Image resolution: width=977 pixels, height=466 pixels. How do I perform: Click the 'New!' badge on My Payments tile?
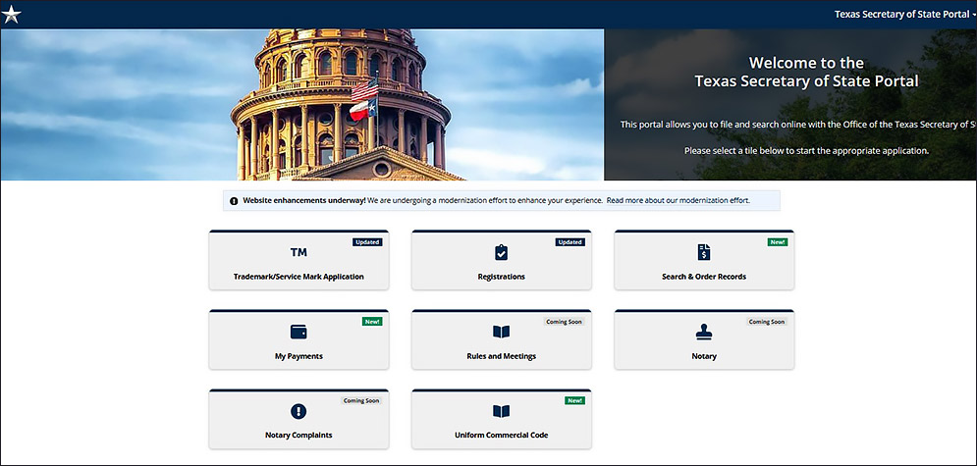click(372, 321)
